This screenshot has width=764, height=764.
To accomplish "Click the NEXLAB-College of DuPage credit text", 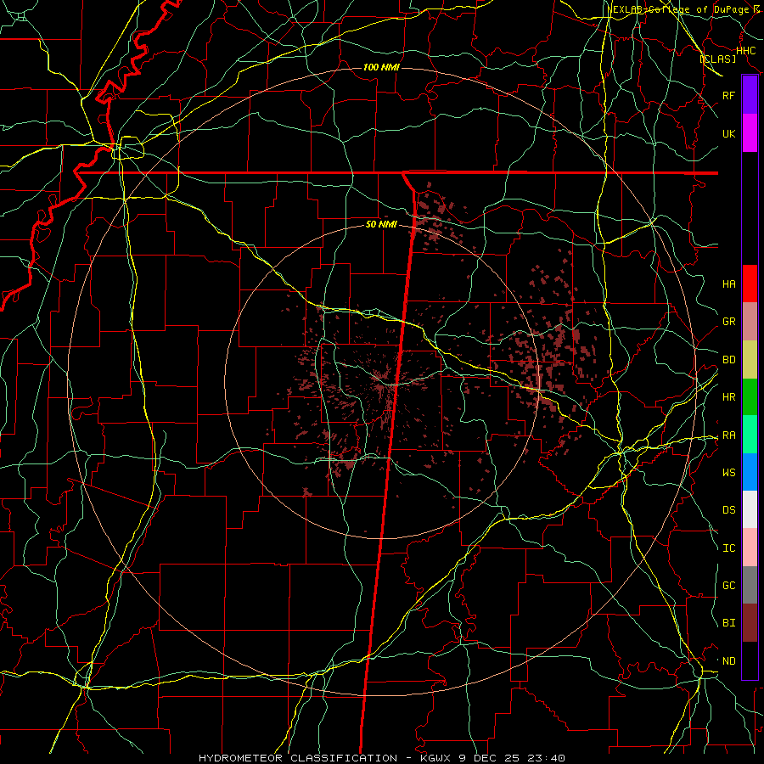I will pyautogui.click(x=677, y=9).
